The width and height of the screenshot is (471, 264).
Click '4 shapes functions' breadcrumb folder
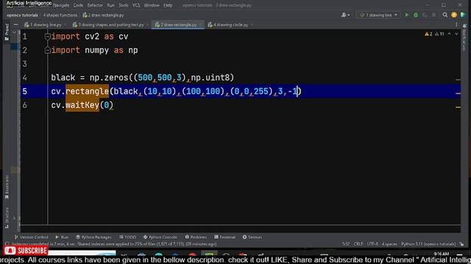click(60, 15)
